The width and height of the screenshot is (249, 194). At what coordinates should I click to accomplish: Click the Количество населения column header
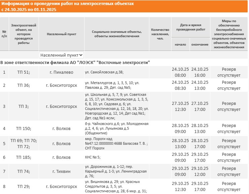click(160, 34)
